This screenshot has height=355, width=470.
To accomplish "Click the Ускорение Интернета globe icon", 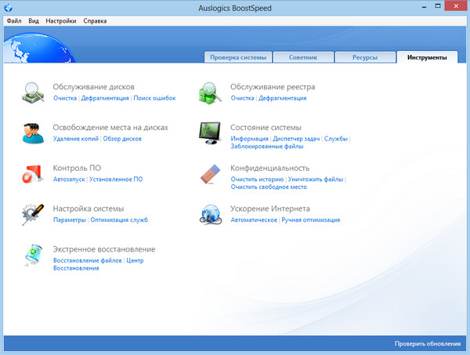I will 210,215.
